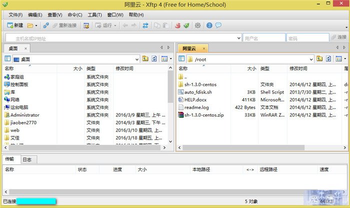Select the file HELP.docx

coord(195,100)
